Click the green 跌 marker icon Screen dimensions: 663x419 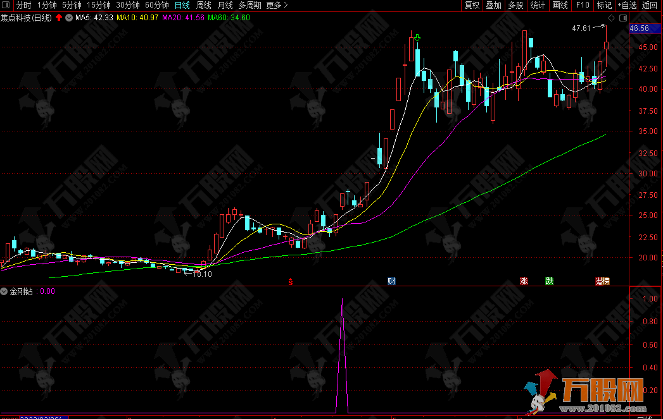tap(549, 281)
